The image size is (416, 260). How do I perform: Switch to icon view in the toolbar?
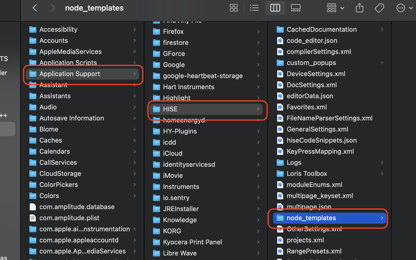(234, 8)
